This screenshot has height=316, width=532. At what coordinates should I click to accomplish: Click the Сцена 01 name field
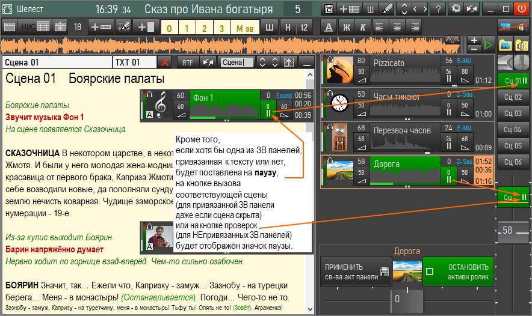[57, 62]
